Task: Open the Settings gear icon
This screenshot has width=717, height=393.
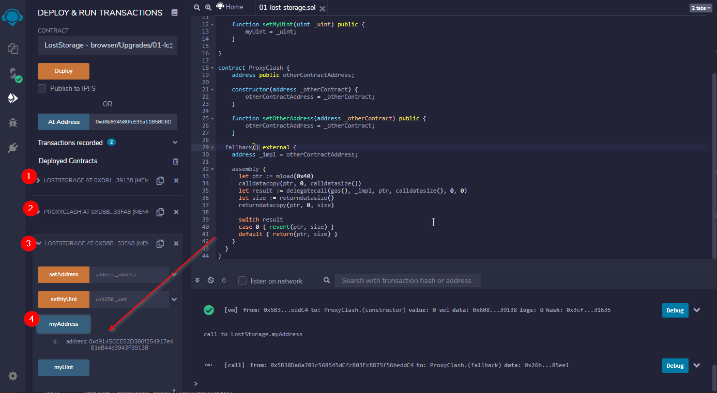Action: tap(13, 376)
